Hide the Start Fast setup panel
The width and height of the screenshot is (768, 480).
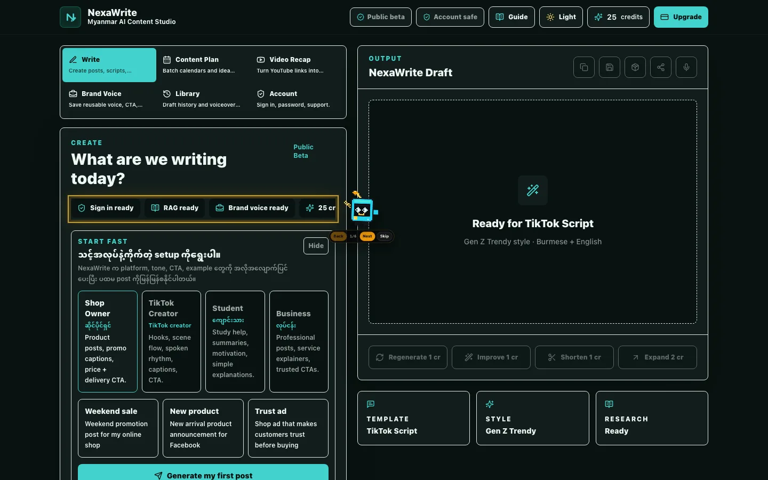[x=316, y=246]
